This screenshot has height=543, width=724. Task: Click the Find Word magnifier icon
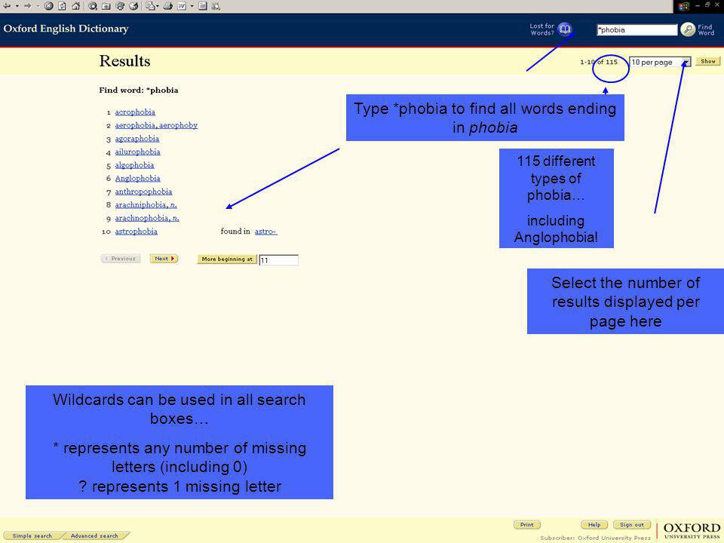click(688, 29)
